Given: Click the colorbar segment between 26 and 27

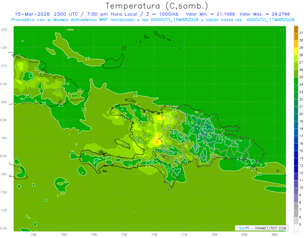Looking at the screenshot, I should (x=296, y=66).
